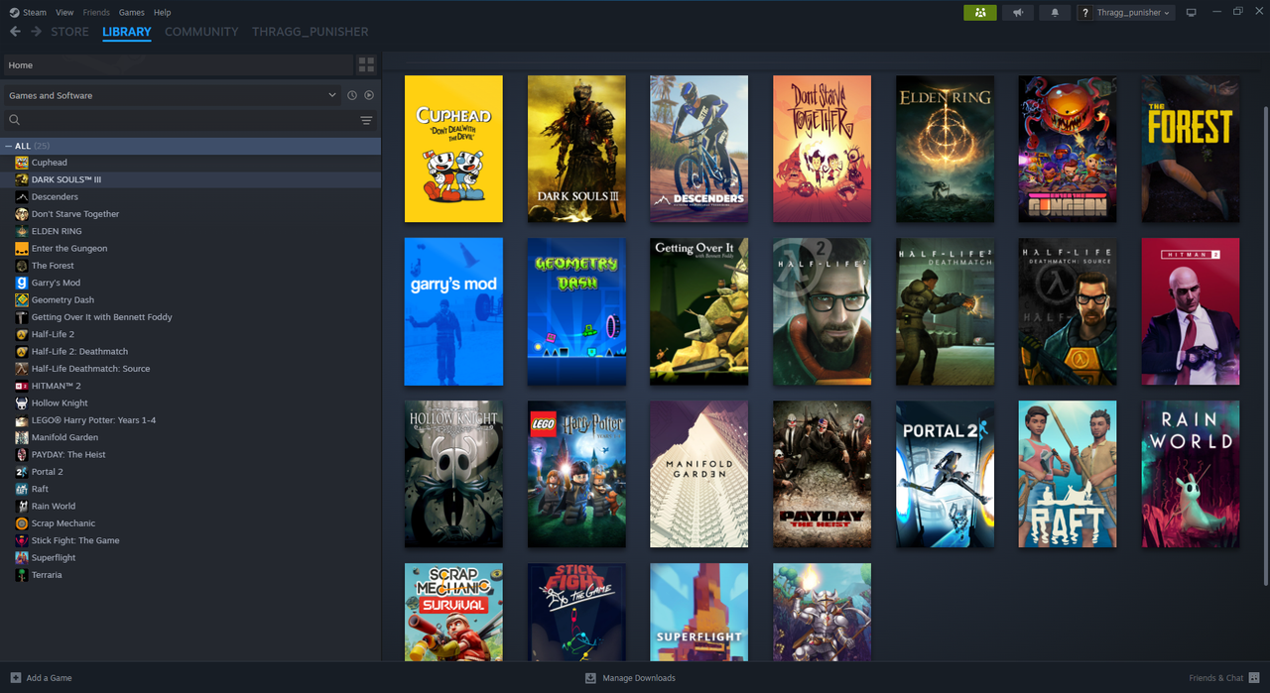Open the Dark Souls III cover art
This screenshot has width=1270, height=693.
point(576,149)
